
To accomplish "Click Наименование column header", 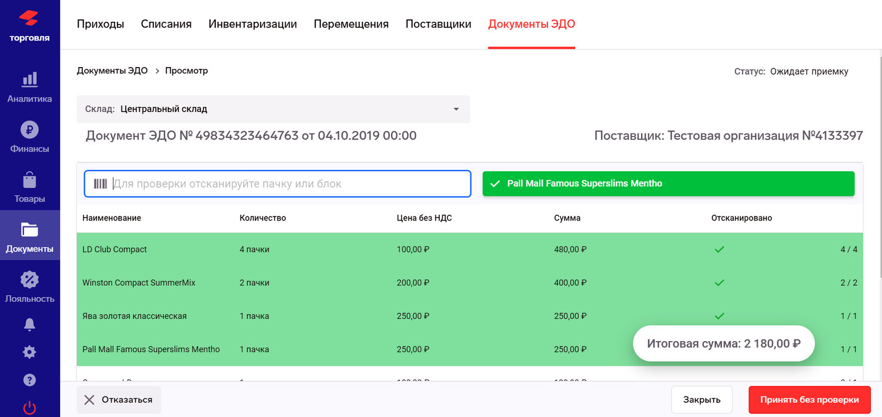I will 112,218.
